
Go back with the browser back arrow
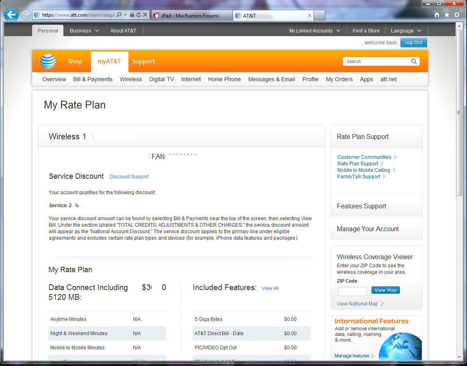tap(11, 15)
